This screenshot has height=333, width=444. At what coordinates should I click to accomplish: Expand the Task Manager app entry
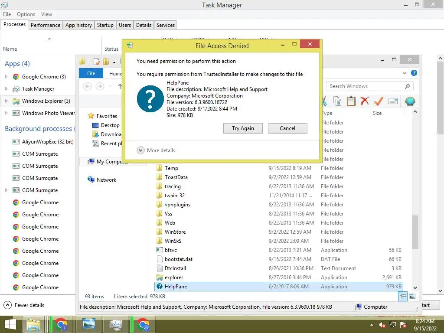coord(6,88)
